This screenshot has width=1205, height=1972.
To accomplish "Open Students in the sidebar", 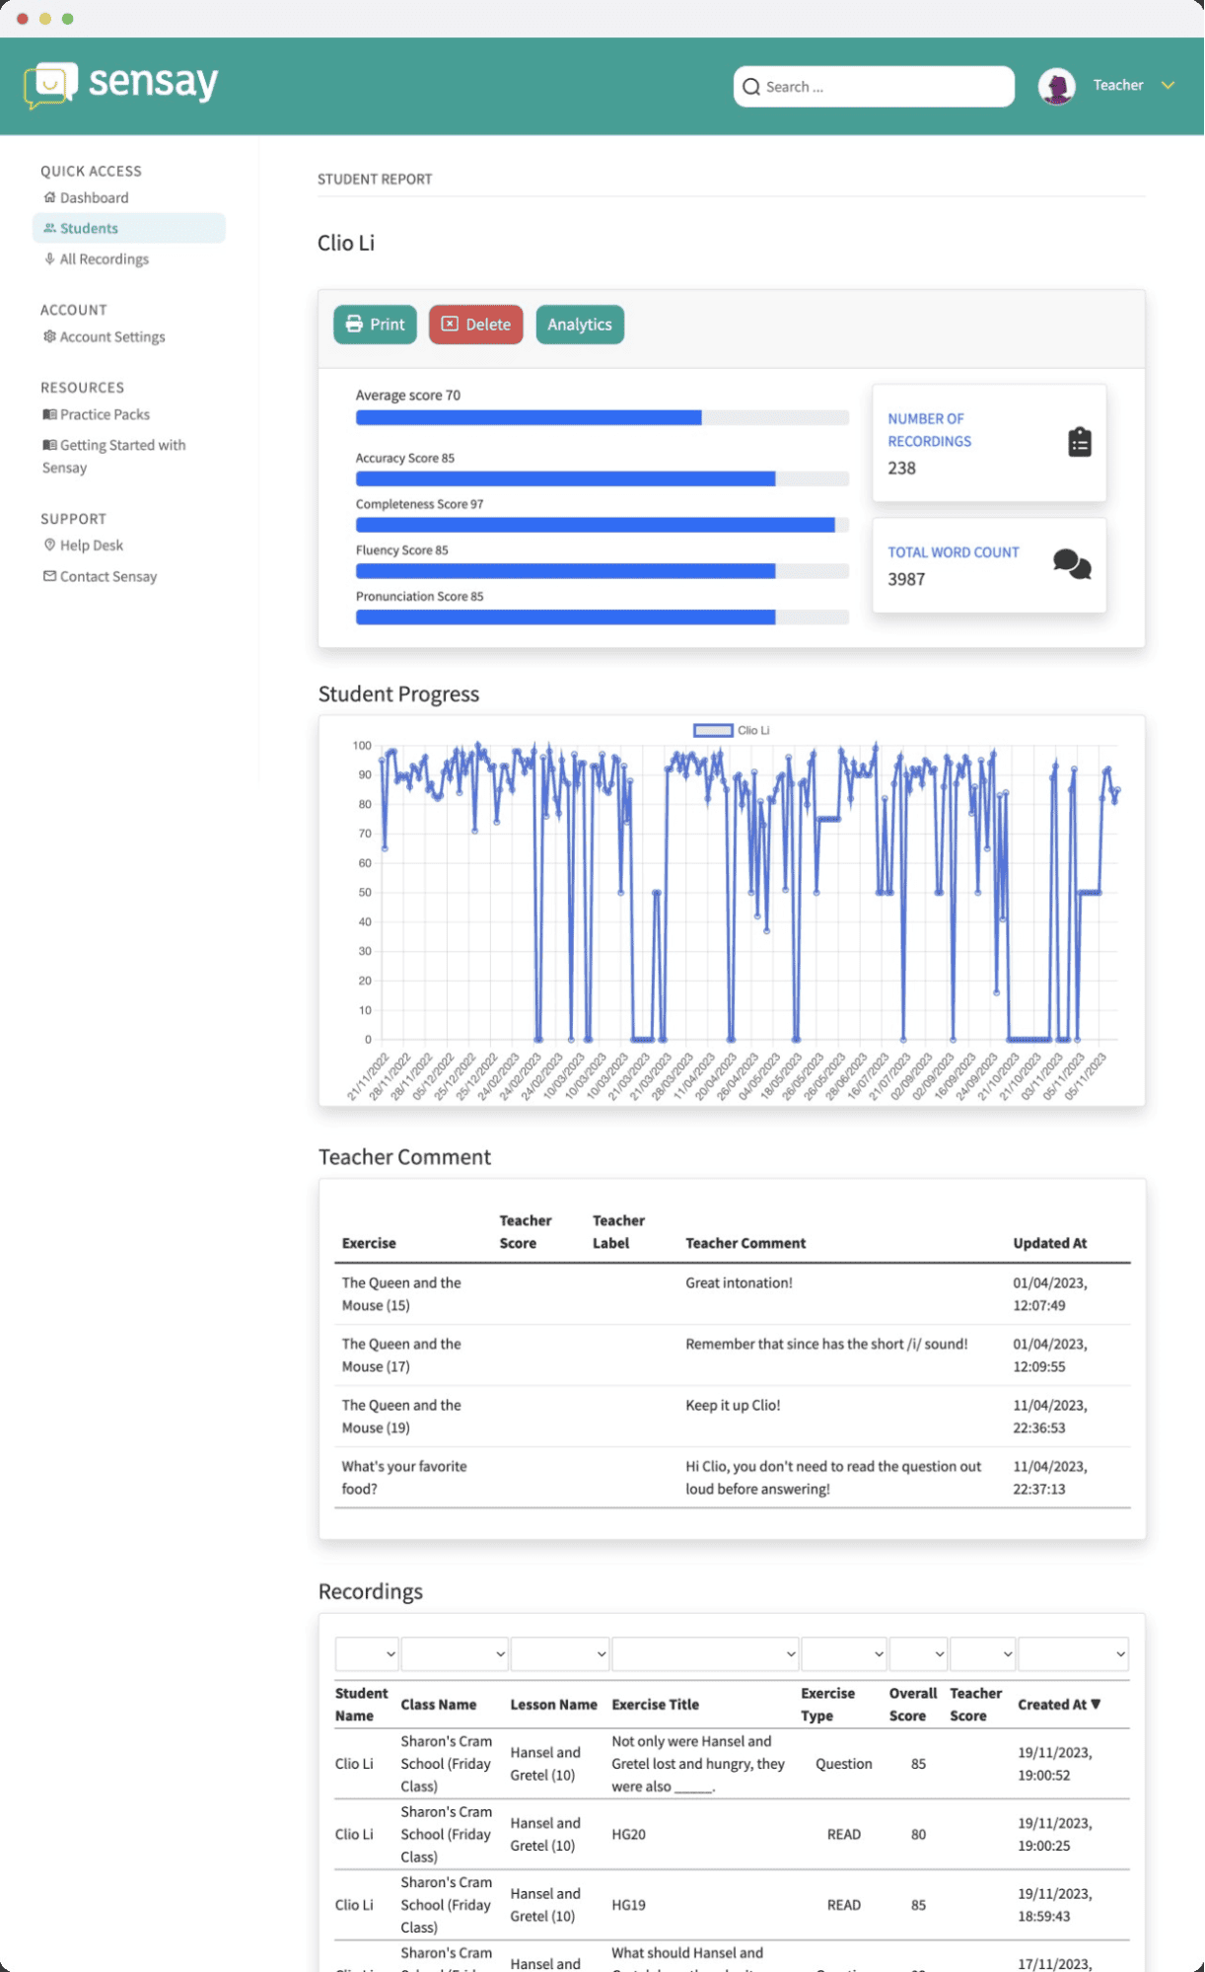I will (89, 228).
